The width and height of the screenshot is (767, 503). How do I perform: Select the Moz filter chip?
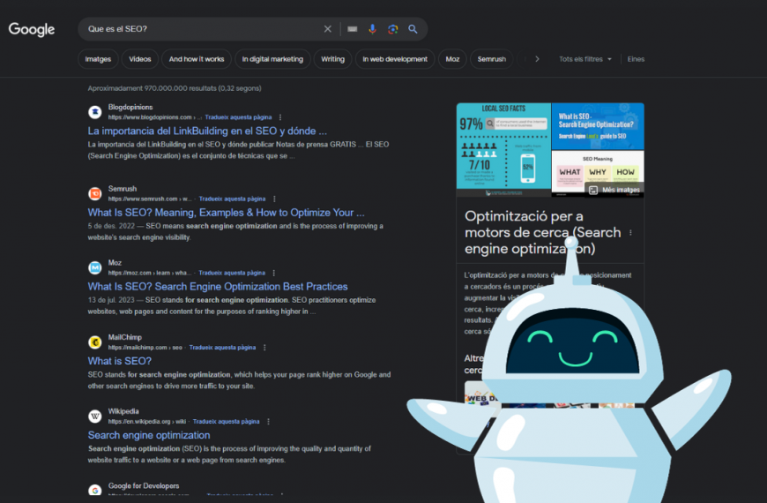tap(452, 59)
